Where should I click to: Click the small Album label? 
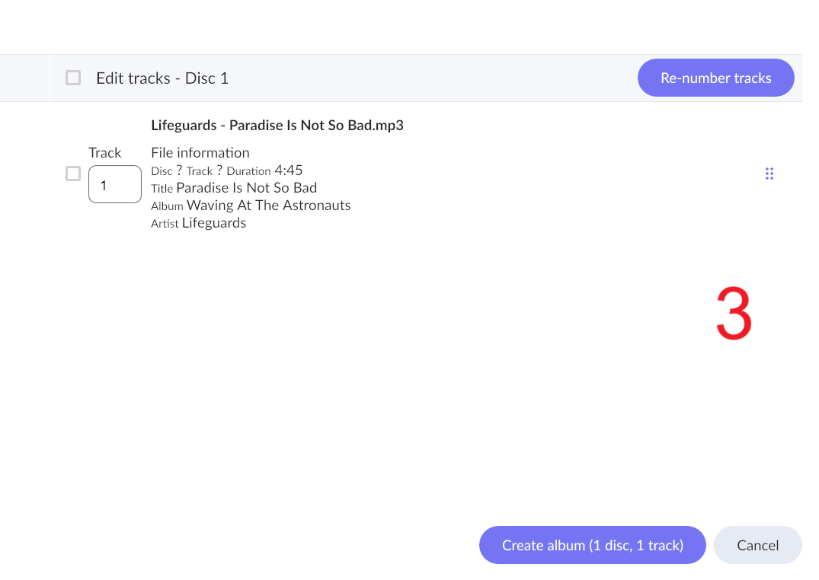[x=167, y=206]
